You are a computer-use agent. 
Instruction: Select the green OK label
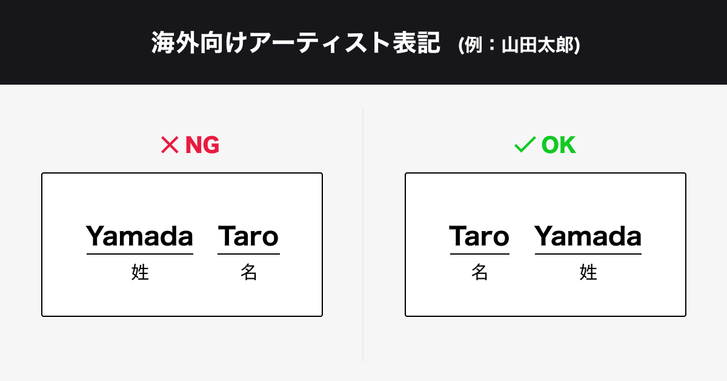point(558,145)
